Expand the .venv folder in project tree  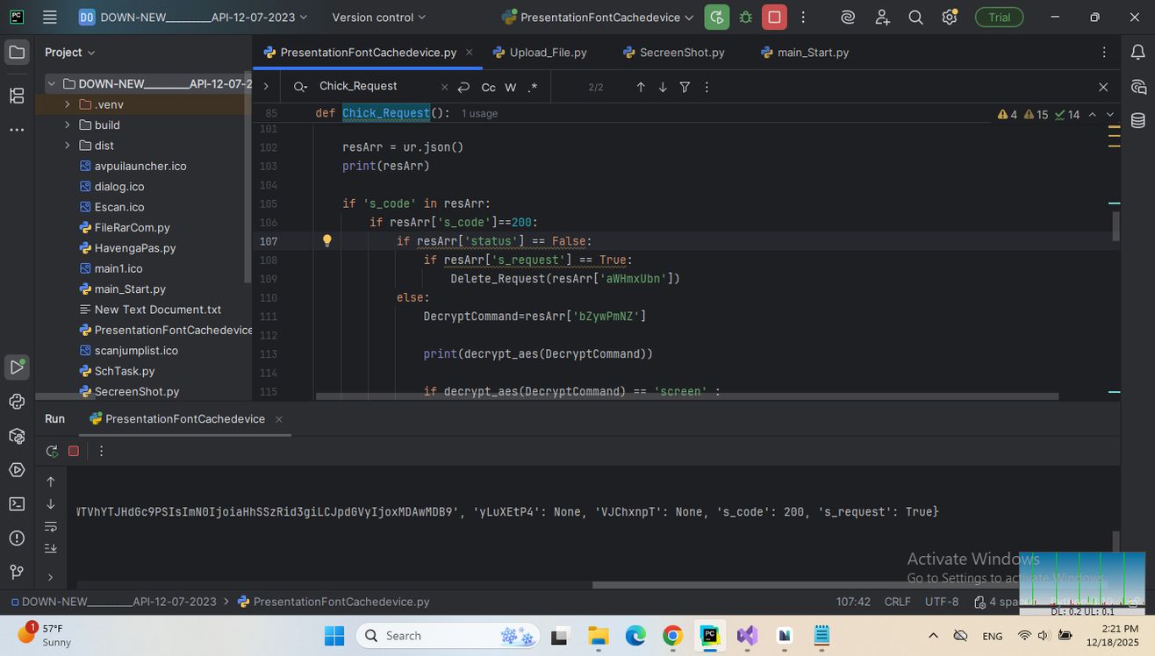tap(68, 104)
